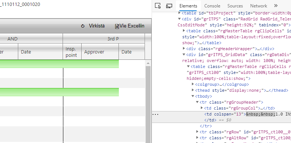
Task: Switch to the Elements tab
Action: pyautogui.click(x=188, y=6)
